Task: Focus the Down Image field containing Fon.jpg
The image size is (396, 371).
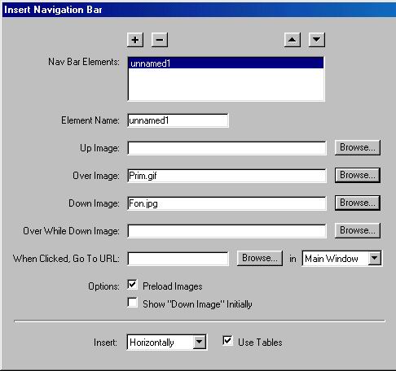Action: (227, 203)
